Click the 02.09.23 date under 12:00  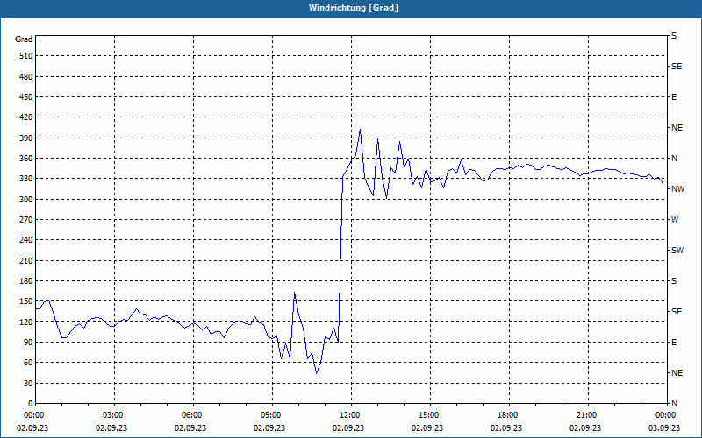click(348, 428)
